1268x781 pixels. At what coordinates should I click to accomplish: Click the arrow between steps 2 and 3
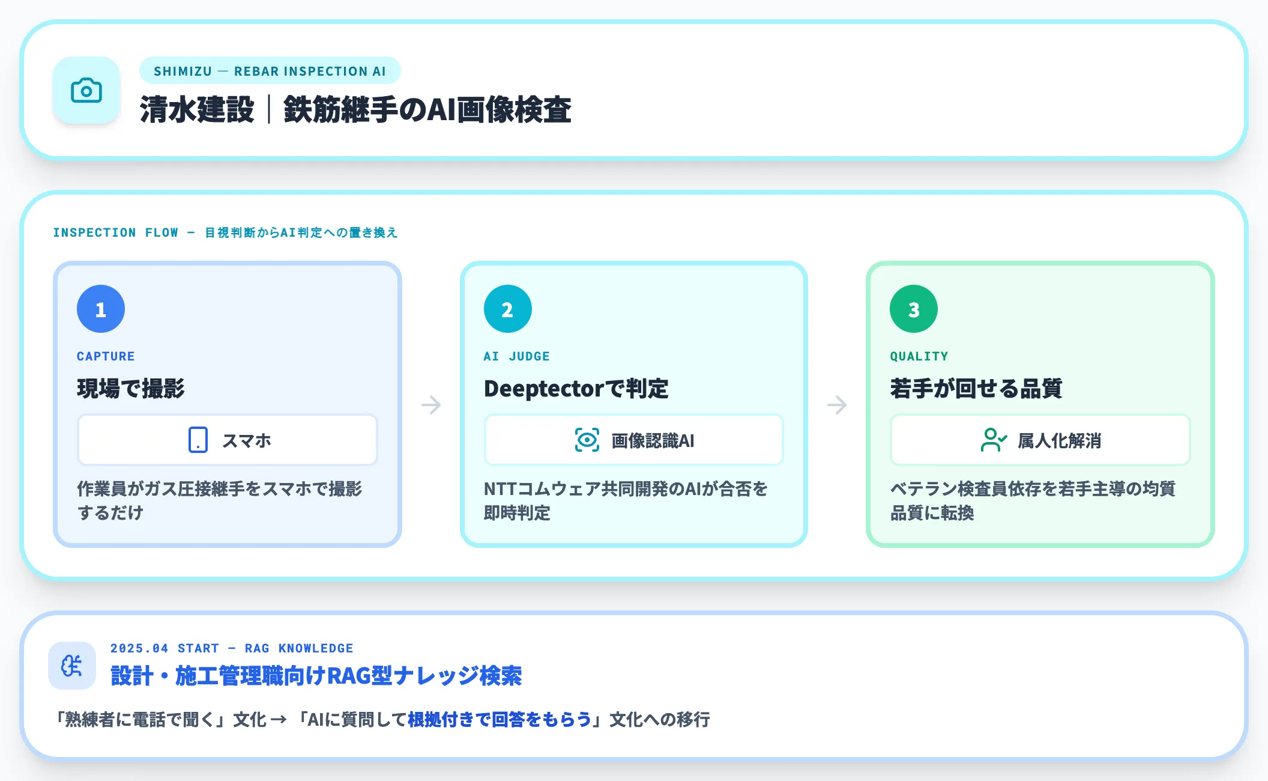(x=837, y=404)
